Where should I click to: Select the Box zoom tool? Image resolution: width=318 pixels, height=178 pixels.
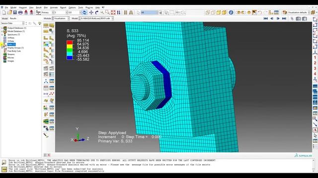[107, 12]
